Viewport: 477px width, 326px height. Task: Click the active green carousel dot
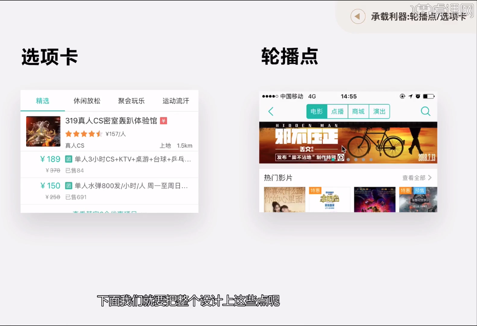tap(333, 159)
